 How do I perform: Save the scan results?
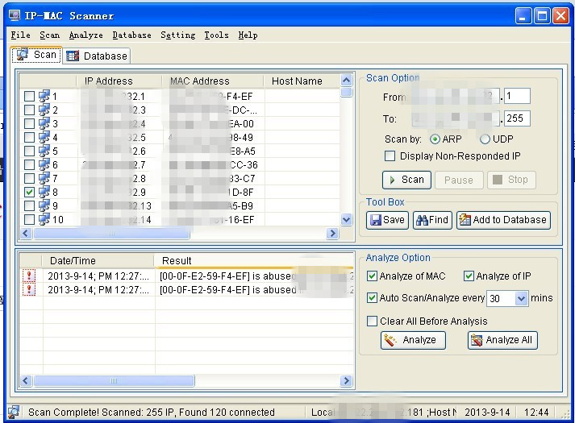point(387,220)
